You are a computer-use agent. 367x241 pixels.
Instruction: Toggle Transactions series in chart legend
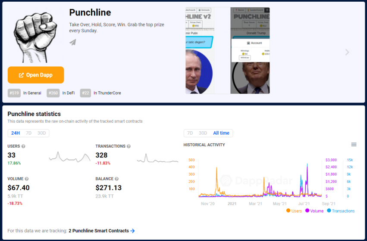[x=341, y=211]
